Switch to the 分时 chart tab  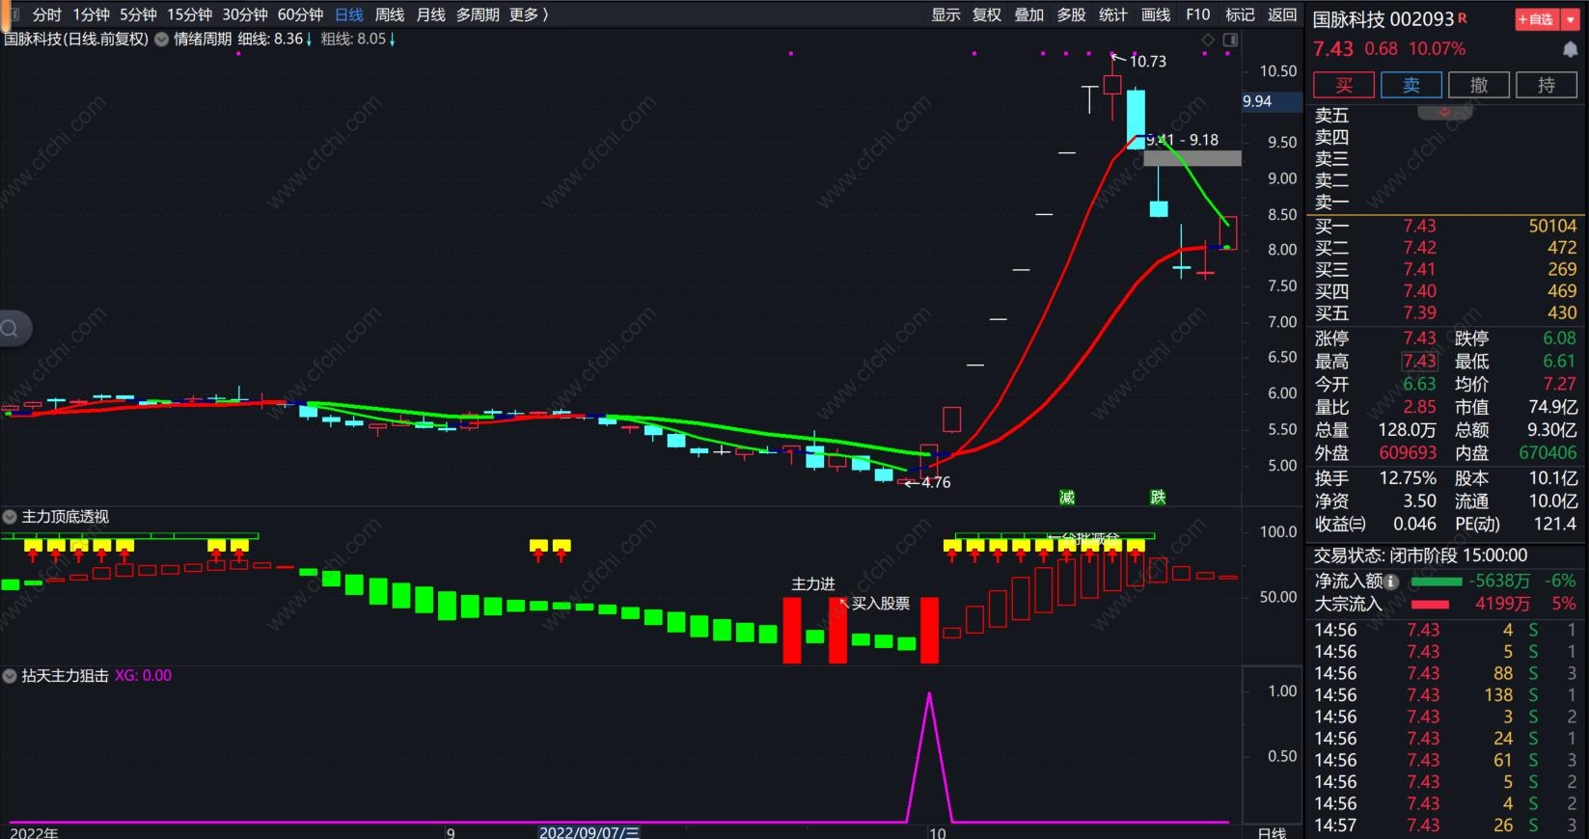(46, 14)
